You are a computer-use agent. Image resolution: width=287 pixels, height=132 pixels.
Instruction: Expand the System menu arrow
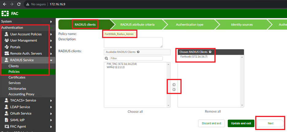[x=51, y=21]
